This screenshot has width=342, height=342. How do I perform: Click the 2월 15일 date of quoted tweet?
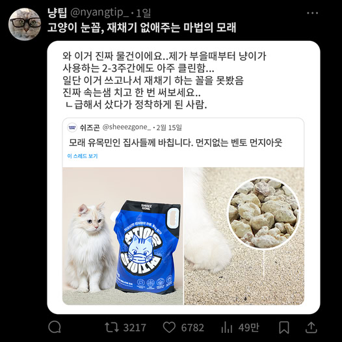[169, 127]
